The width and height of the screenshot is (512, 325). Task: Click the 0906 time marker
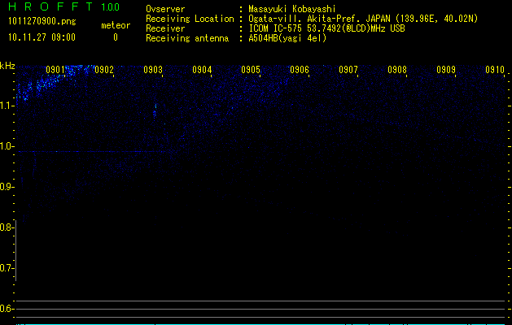tap(300, 70)
